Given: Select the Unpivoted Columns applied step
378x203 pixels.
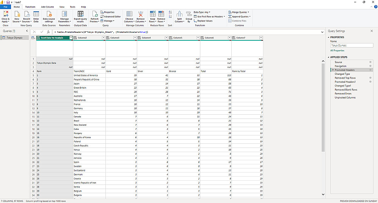Looking at the screenshot, I should pyautogui.click(x=345, y=97).
